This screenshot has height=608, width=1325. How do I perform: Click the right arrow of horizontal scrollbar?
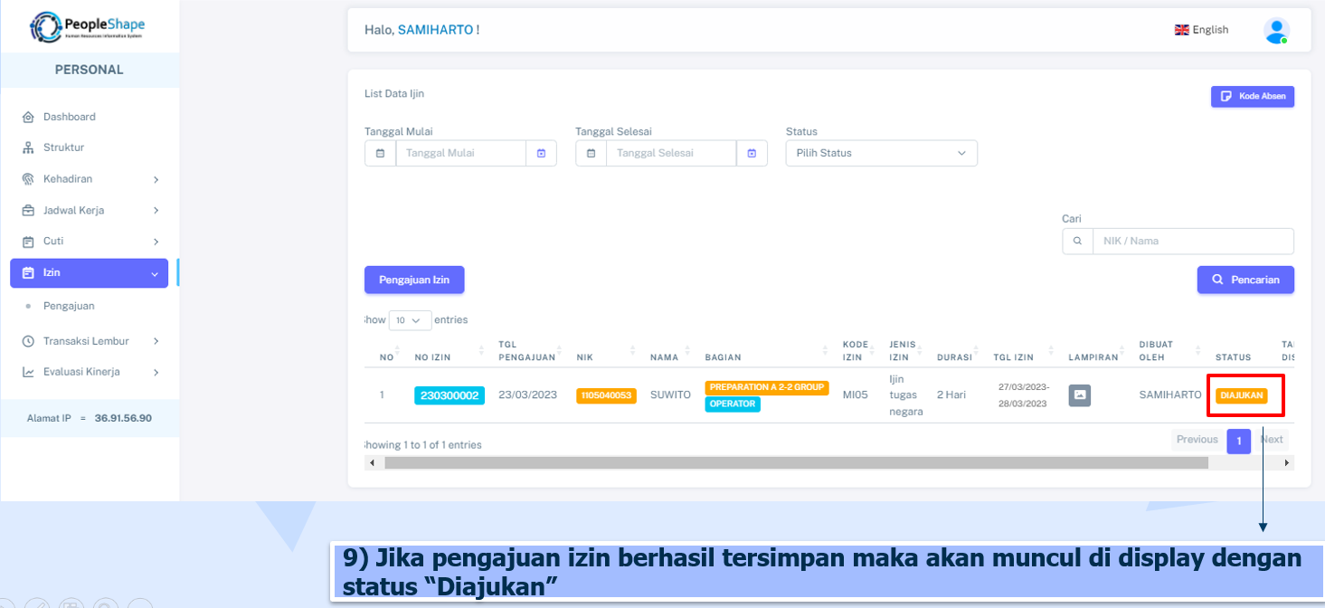(x=1287, y=463)
